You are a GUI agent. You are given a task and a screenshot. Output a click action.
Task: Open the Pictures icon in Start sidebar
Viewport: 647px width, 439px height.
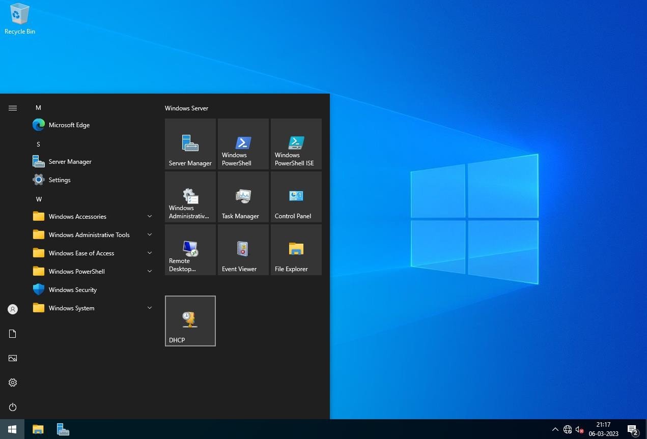(13, 358)
